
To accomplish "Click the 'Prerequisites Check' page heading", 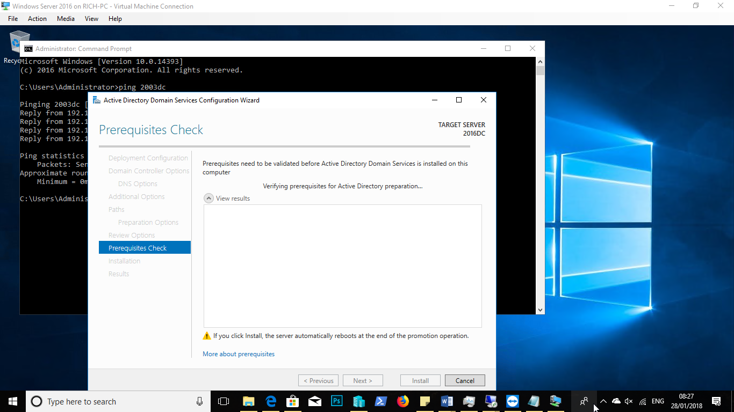I will coord(151,130).
